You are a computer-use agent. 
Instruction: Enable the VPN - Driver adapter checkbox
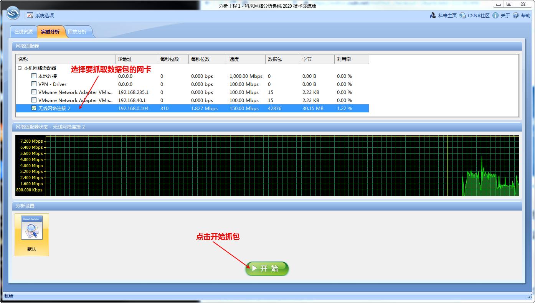pyautogui.click(x=34, y=84)
